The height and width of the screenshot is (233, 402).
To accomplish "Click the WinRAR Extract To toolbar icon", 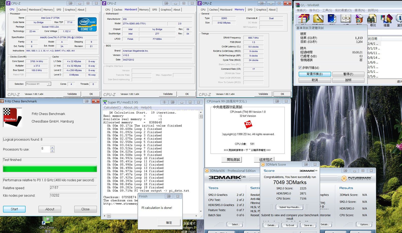I will tap(318, 19).
